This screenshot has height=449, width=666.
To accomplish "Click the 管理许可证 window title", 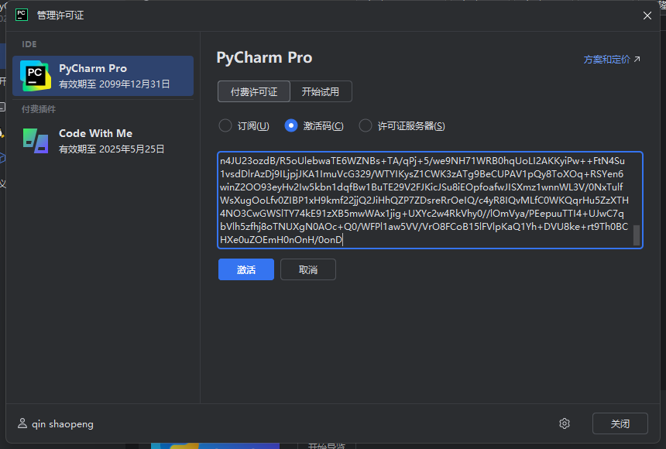I will coord(60,15).
